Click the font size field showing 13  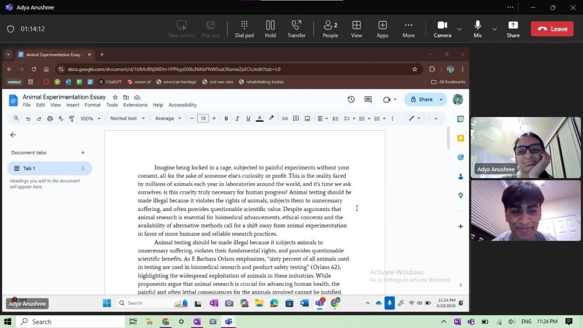click(x=203, y=118)
